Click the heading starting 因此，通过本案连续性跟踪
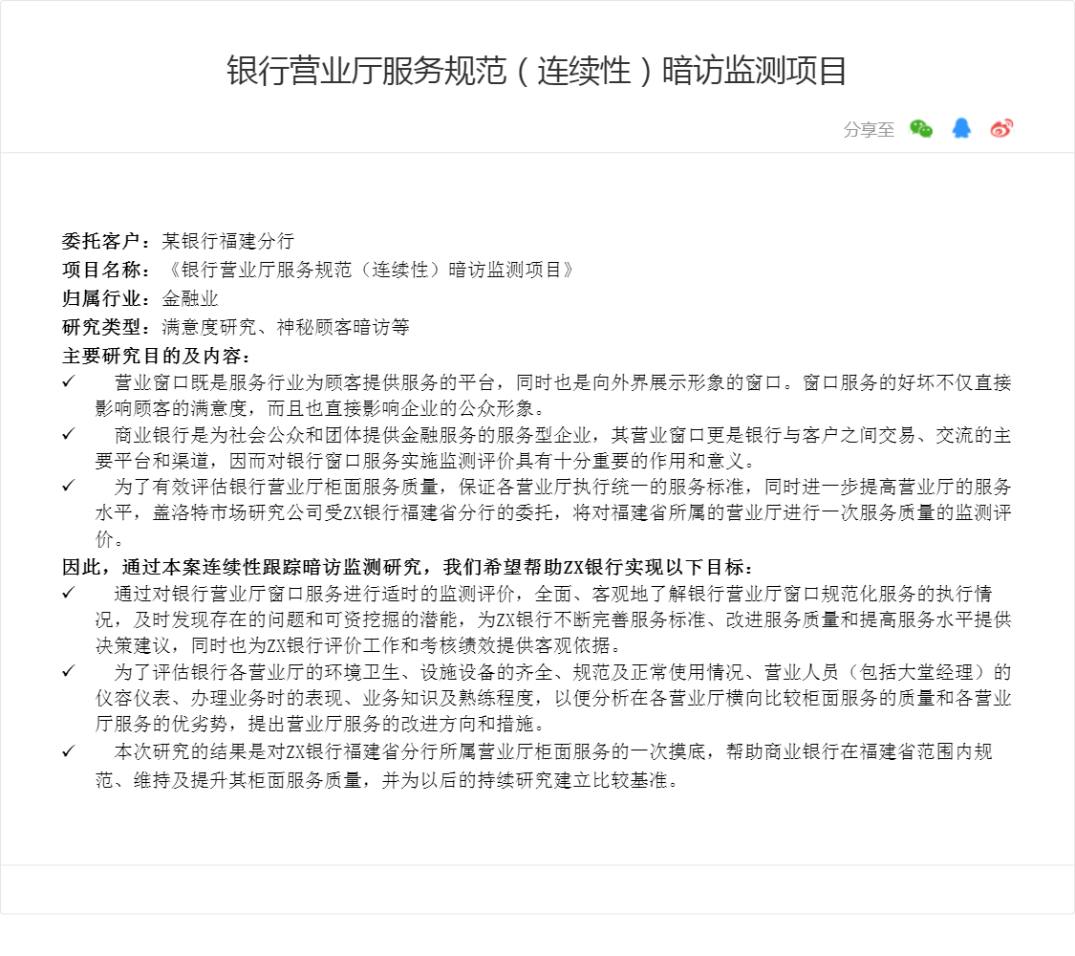 tap(408, 567)
